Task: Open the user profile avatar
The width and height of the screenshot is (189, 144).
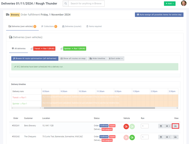Action: click(184, 3)
